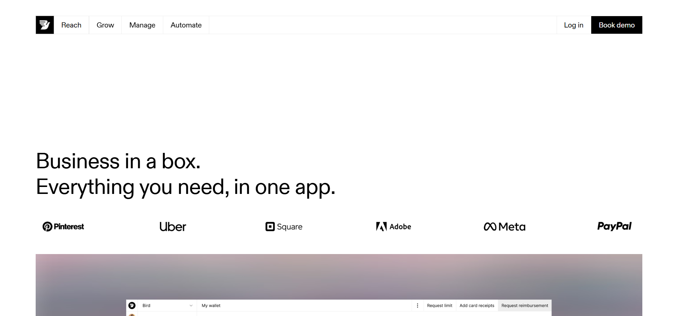Click the Log in link
The height and width of the screenshot is (316, 678).
[x=574, y=25]
